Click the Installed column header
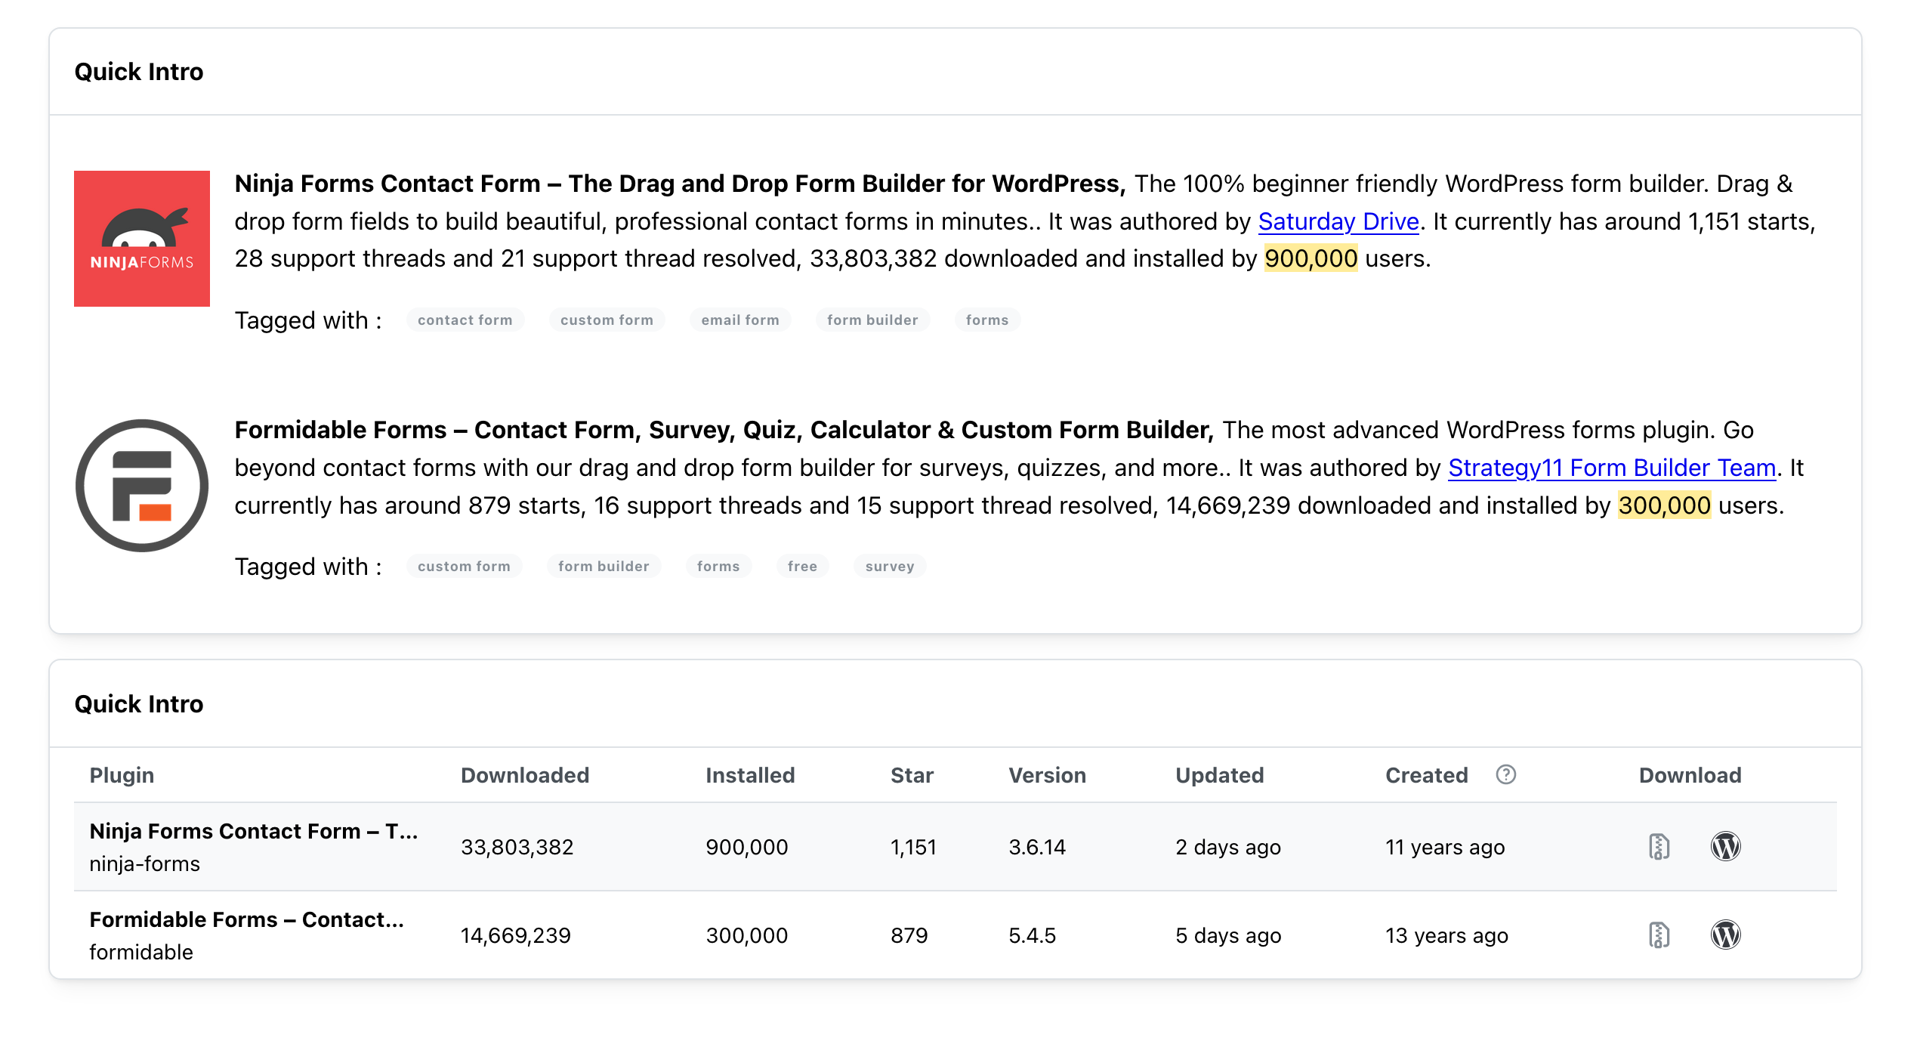Screen dimensions: 1911x1038 pyautogui.click(x=750, y=775)
